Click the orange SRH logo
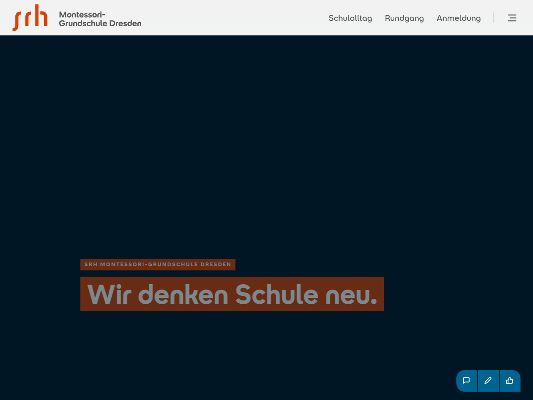The width and height of the screenshot is (533, 400). 30,17
